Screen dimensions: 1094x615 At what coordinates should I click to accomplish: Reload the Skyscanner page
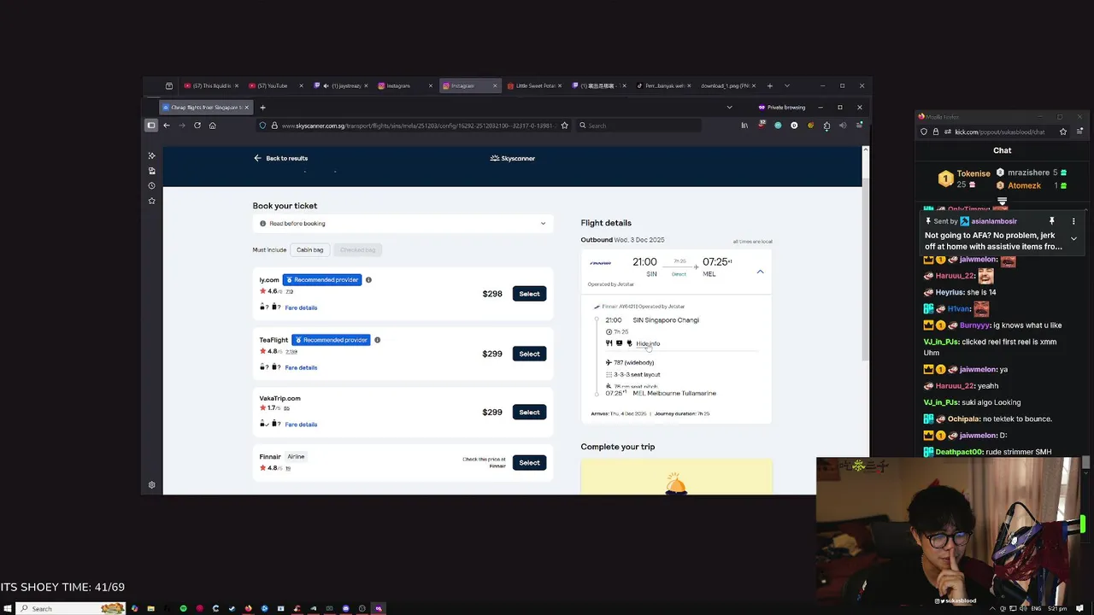pos(197,126)
